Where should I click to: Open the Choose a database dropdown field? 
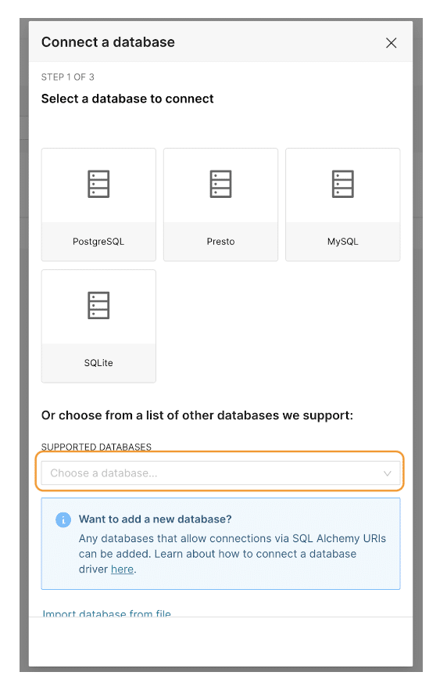220,473
